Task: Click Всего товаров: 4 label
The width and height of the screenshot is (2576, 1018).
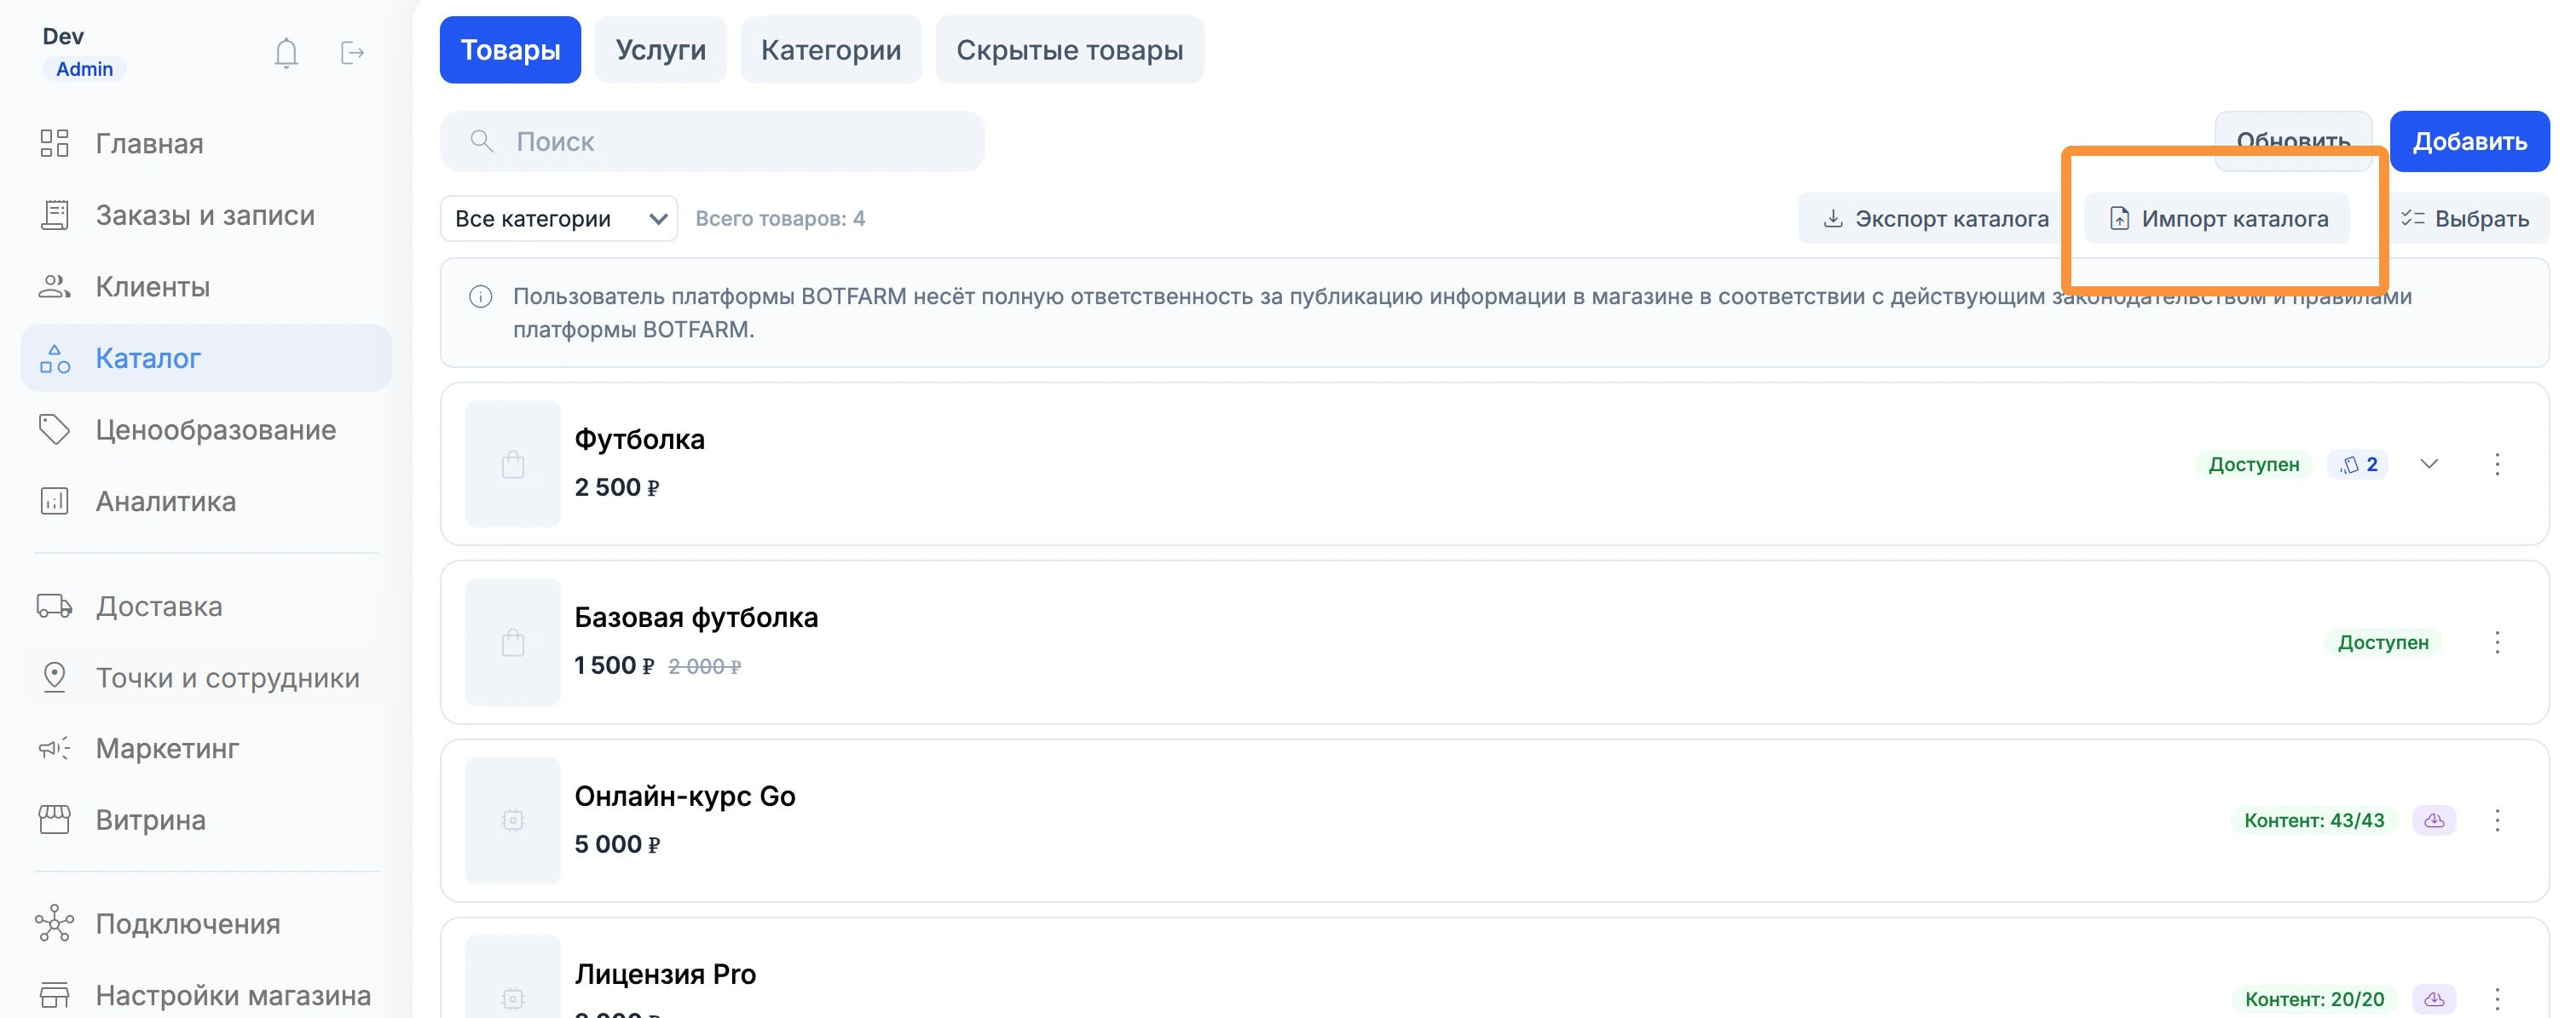Action: 780,218
